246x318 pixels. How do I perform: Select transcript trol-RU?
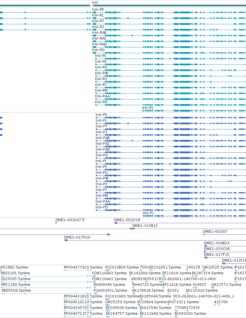pyautogui.click(x=101, y=67)
